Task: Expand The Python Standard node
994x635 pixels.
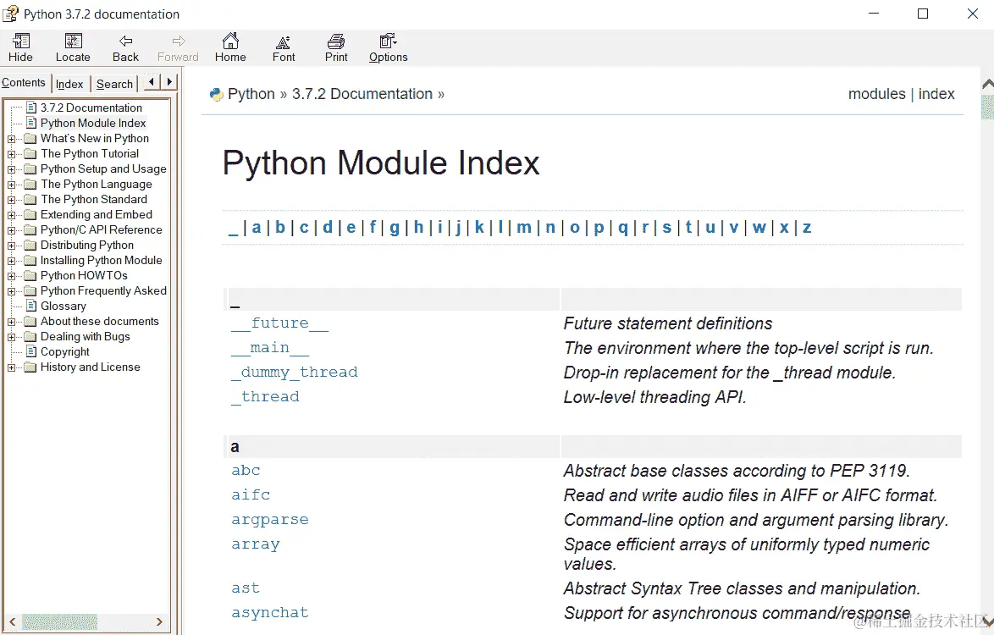Action: [11, 200]
